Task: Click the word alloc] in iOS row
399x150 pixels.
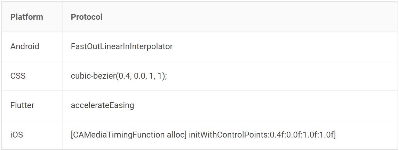Action: pyautogui.click(x=177, y=134)
